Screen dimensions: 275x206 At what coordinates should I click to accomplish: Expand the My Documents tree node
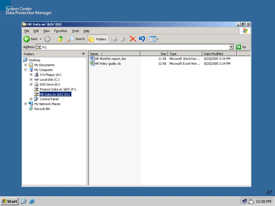coord(26,65)
